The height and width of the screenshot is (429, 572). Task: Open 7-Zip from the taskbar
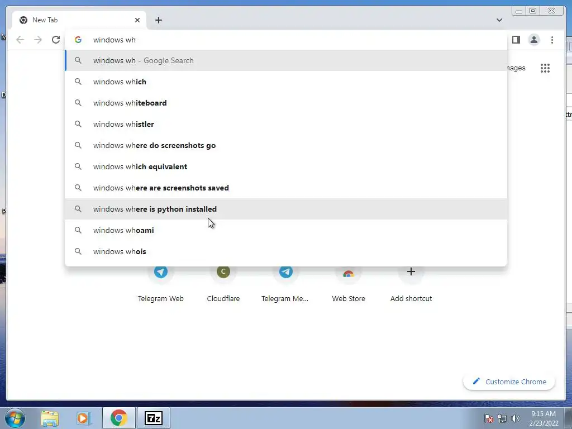[153, 418]
